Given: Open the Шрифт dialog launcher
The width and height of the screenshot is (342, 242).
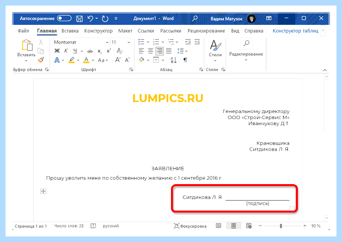Looking at the screenshot, I should click(x=131, y=69).
